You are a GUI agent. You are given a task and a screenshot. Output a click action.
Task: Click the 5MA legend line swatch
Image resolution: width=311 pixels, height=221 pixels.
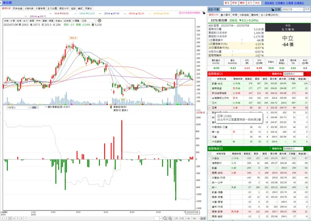50,13
